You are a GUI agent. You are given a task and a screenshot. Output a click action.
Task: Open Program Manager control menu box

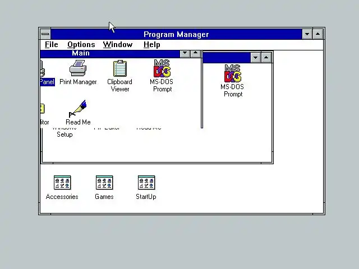(x=45, y=34)
